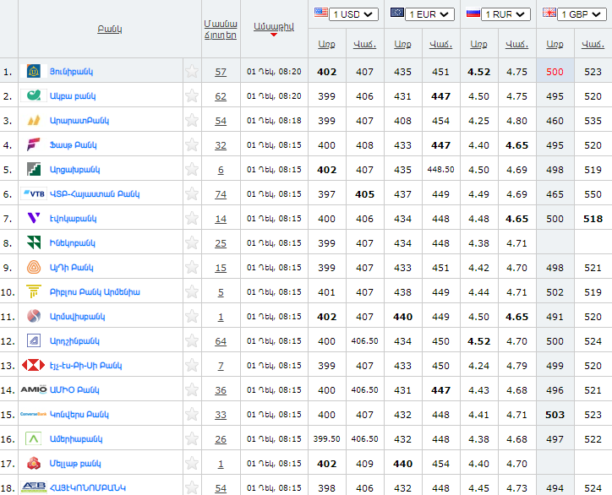Click the Armswissbank logo icon
Image resolution: width=612 pixels, height=495 pixels.
pos(34,316)
